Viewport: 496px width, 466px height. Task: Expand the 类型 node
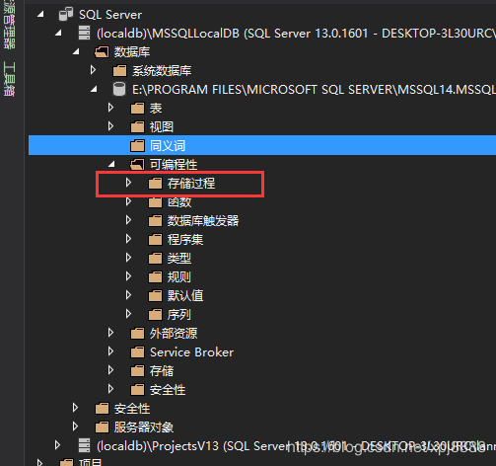click(128, 258)
